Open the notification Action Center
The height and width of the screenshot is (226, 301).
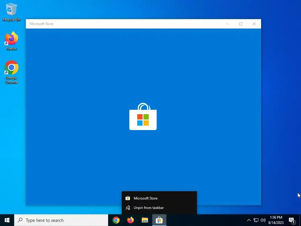[x=292, y=220]
